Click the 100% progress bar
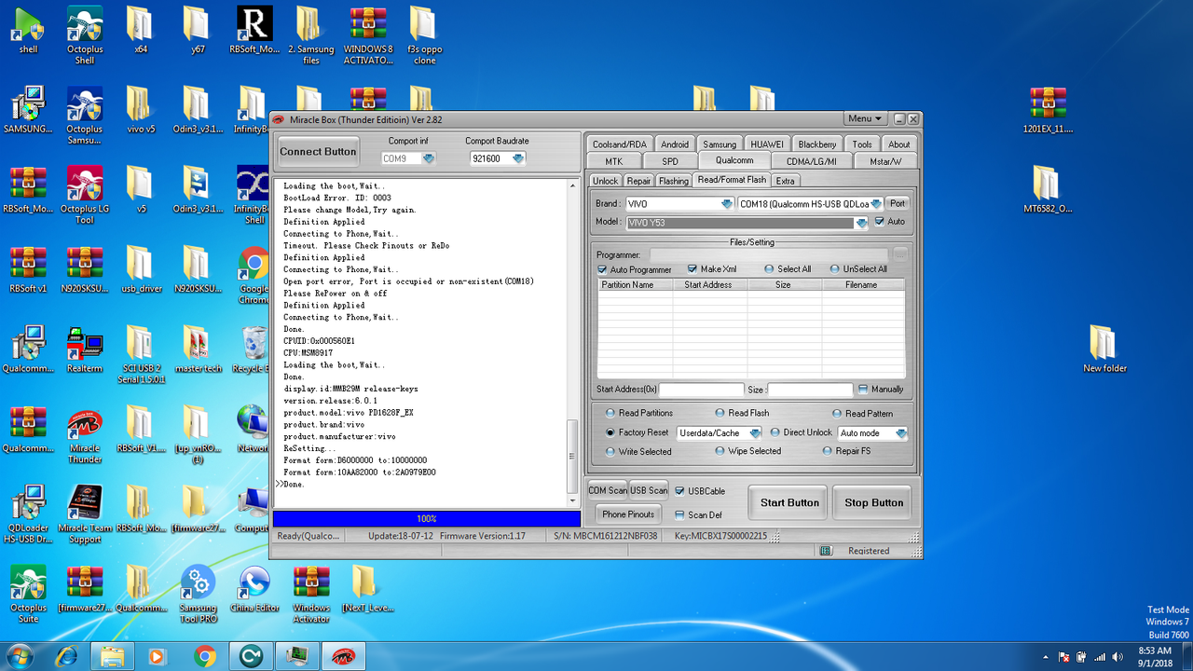 coord(426,518)
